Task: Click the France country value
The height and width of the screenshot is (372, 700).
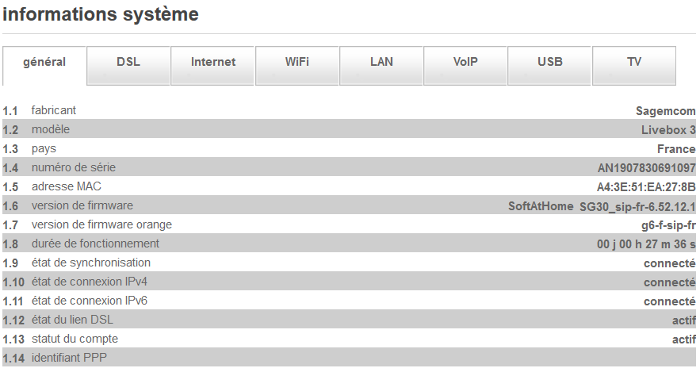Action: click(675, 149)
